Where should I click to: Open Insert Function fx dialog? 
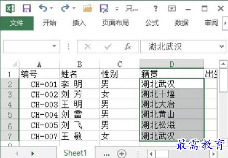(x=128, y=47)
